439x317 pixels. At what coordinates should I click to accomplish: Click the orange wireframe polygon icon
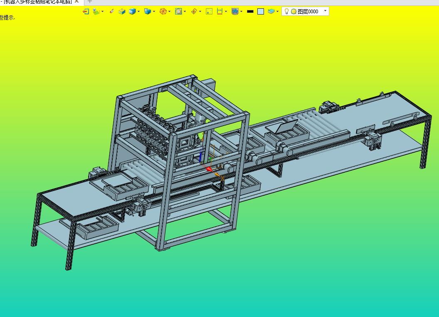point(163,12)
